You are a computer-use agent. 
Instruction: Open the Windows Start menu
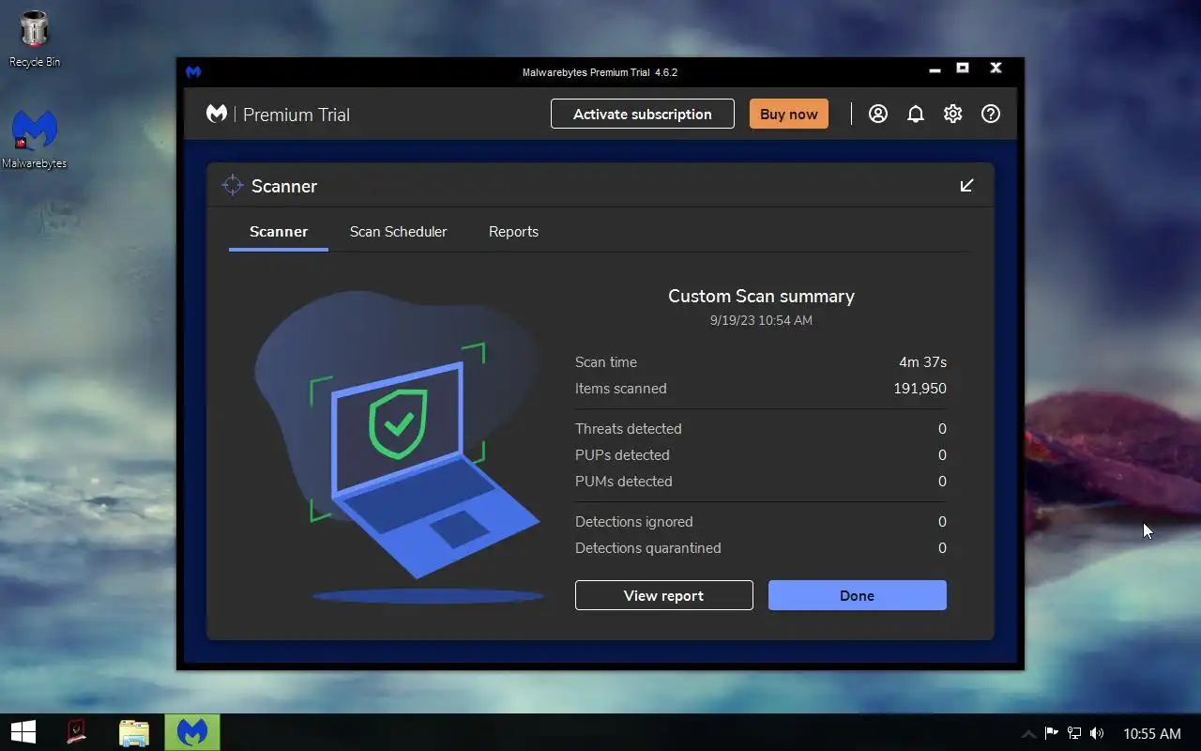coord(23,732)
